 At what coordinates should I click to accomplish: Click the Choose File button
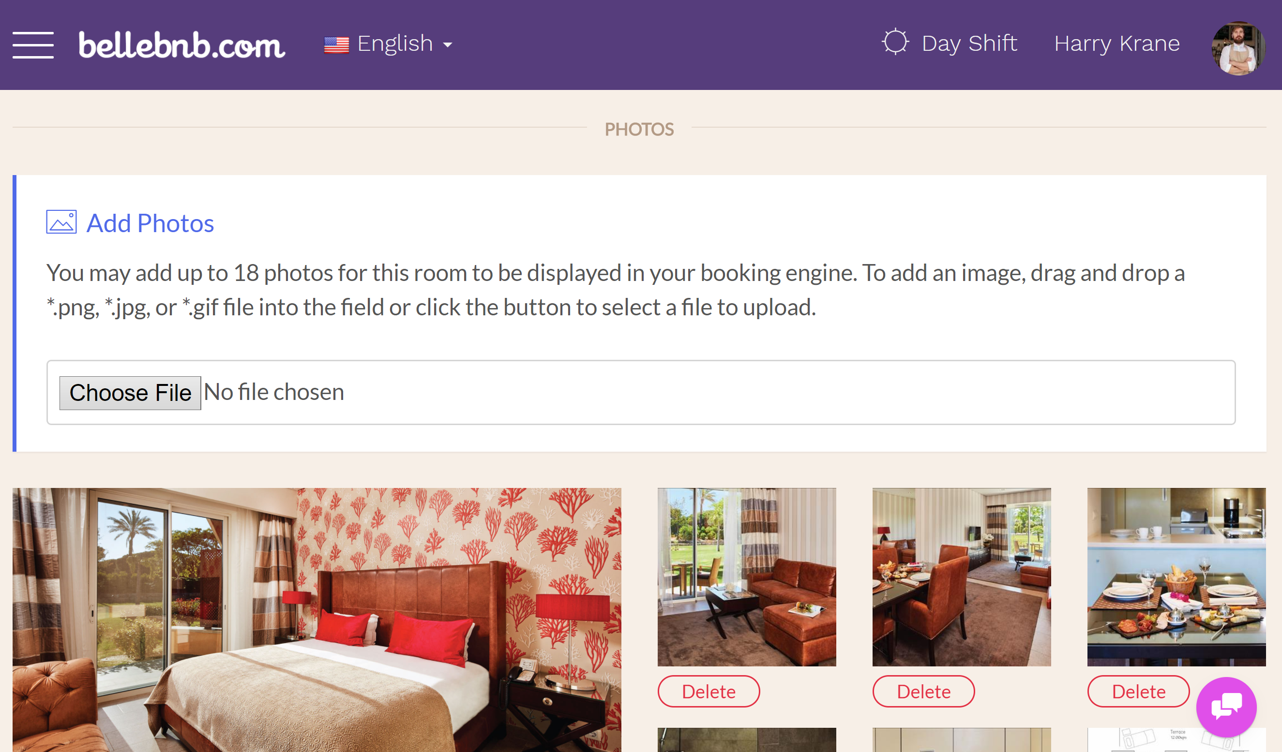(130, 392)
